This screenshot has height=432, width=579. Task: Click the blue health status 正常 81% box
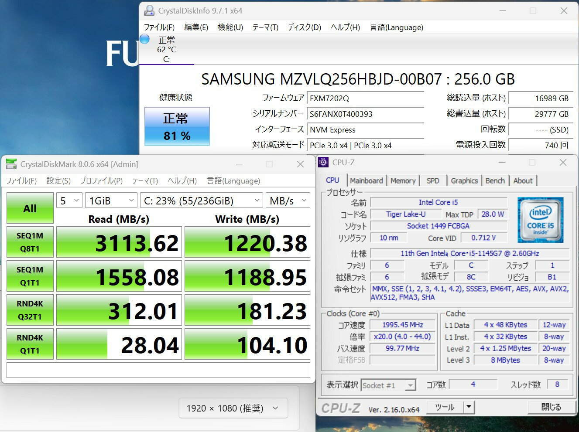click(177, 126)
